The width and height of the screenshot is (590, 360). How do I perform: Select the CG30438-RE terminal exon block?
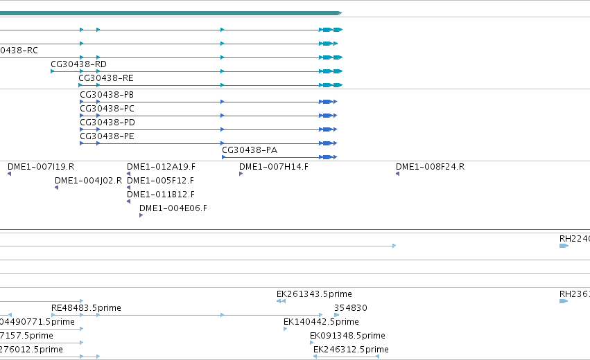[338, 85]
